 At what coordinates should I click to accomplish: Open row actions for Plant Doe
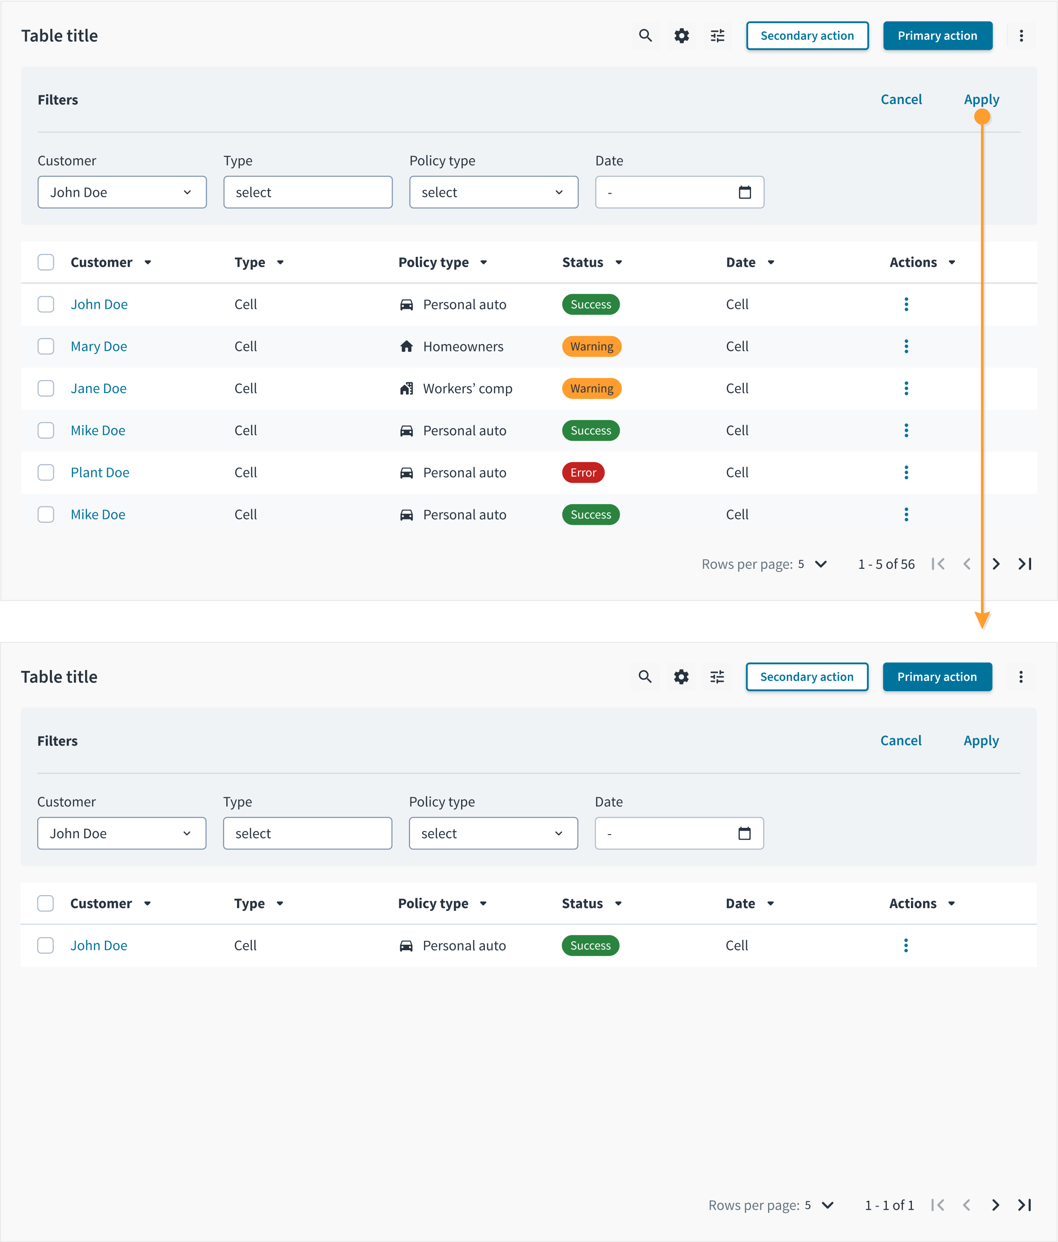(x=906, y=472)
